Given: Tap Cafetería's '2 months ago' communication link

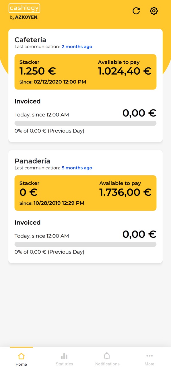Looking at the screenshot, I should (x=77, y=47).
